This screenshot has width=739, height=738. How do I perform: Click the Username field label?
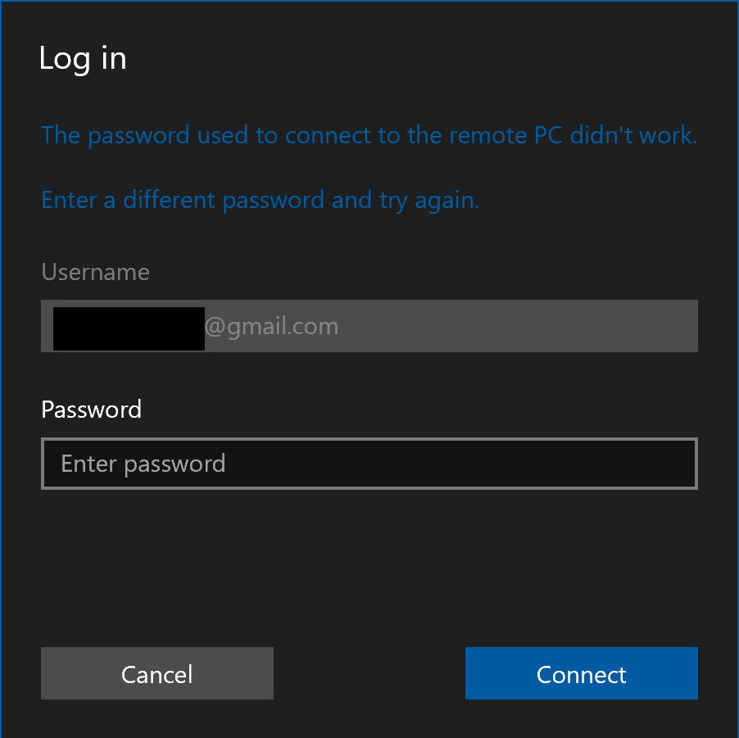95,271
